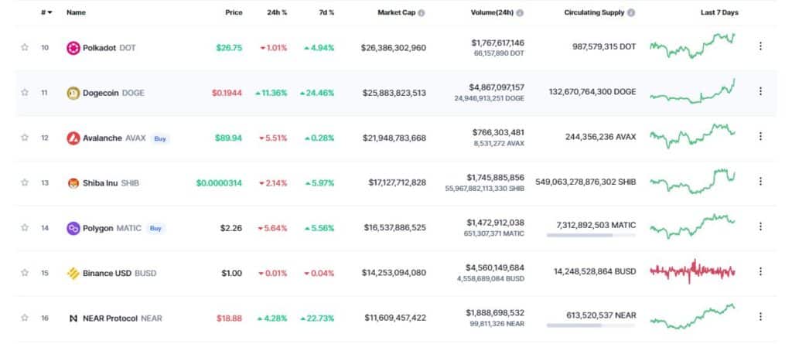Open the Polygon MATIC coin page
792x344 pixels.
(111, 228)
